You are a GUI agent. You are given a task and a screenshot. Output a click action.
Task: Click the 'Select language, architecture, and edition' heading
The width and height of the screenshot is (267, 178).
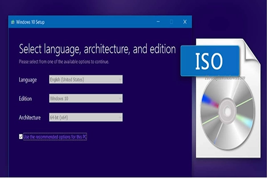click(x=97, y=49)
